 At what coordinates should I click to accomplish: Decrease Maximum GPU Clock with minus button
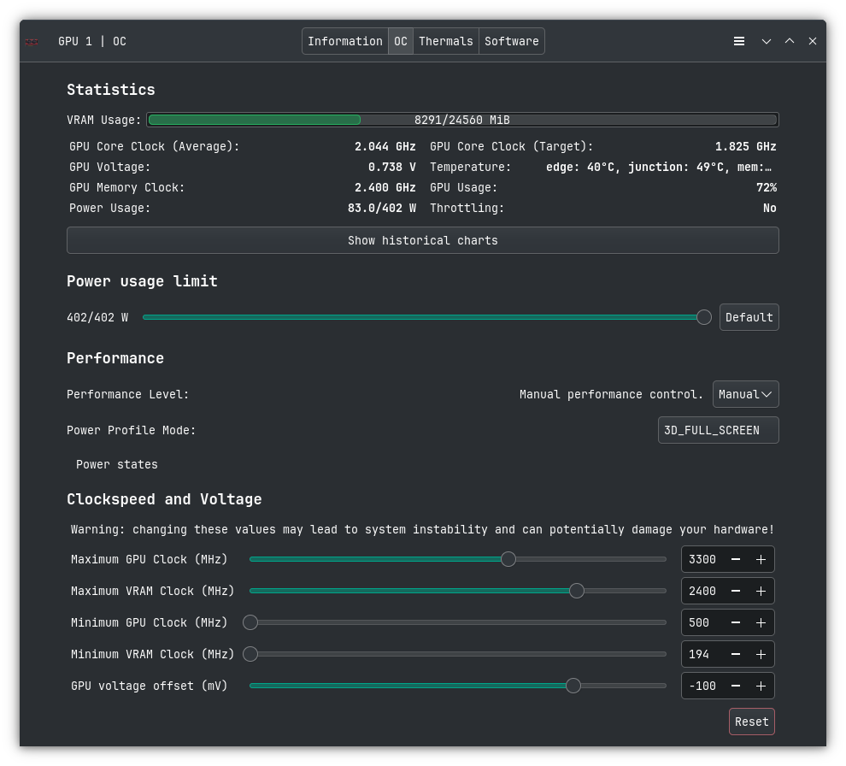click(736, 559)
